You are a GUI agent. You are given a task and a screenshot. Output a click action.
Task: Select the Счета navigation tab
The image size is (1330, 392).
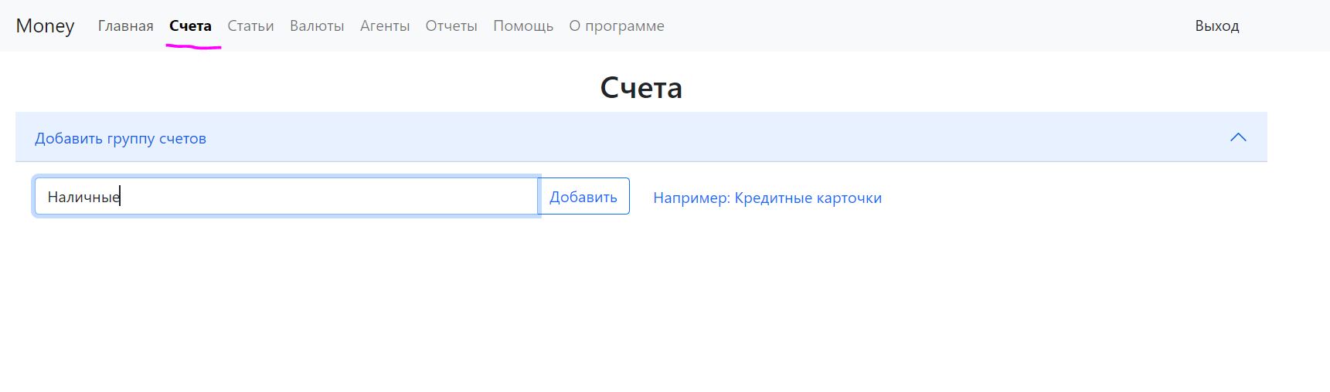click(x=190, y=25)
